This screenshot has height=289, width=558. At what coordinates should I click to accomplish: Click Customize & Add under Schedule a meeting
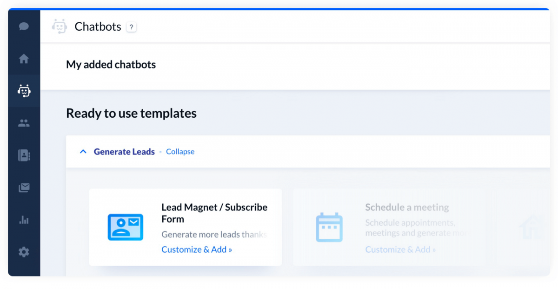coord(400,249)
